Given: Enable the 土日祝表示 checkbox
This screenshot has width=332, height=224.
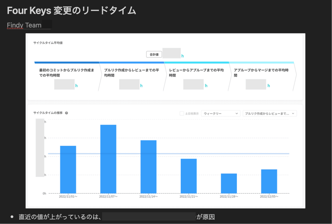Looking at the screenshot, I should pos(182,113).
